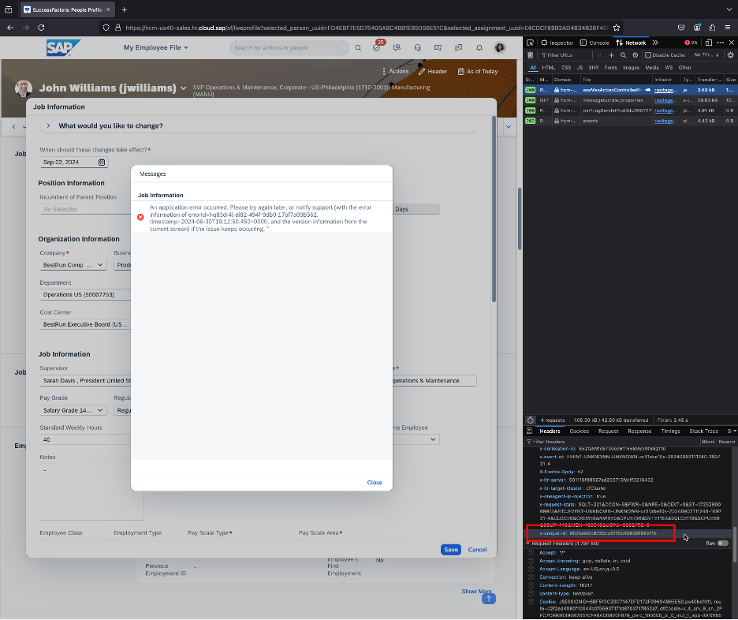This screenshot has width=738, height=620.
Task: Open the Stack Trace tab
Action: tap(703, 431)
